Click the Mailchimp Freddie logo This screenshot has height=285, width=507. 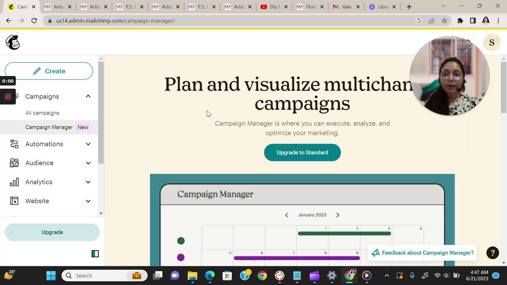point(13,42)
